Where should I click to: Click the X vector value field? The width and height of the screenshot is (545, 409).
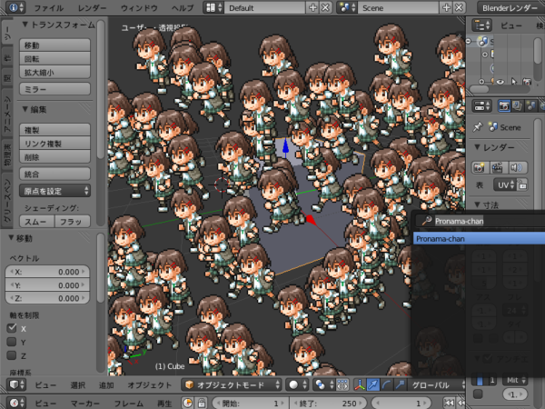point(47,272)
